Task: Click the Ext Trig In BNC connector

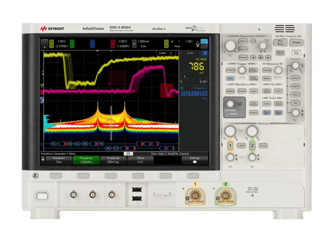Action: tap(112, 194)
